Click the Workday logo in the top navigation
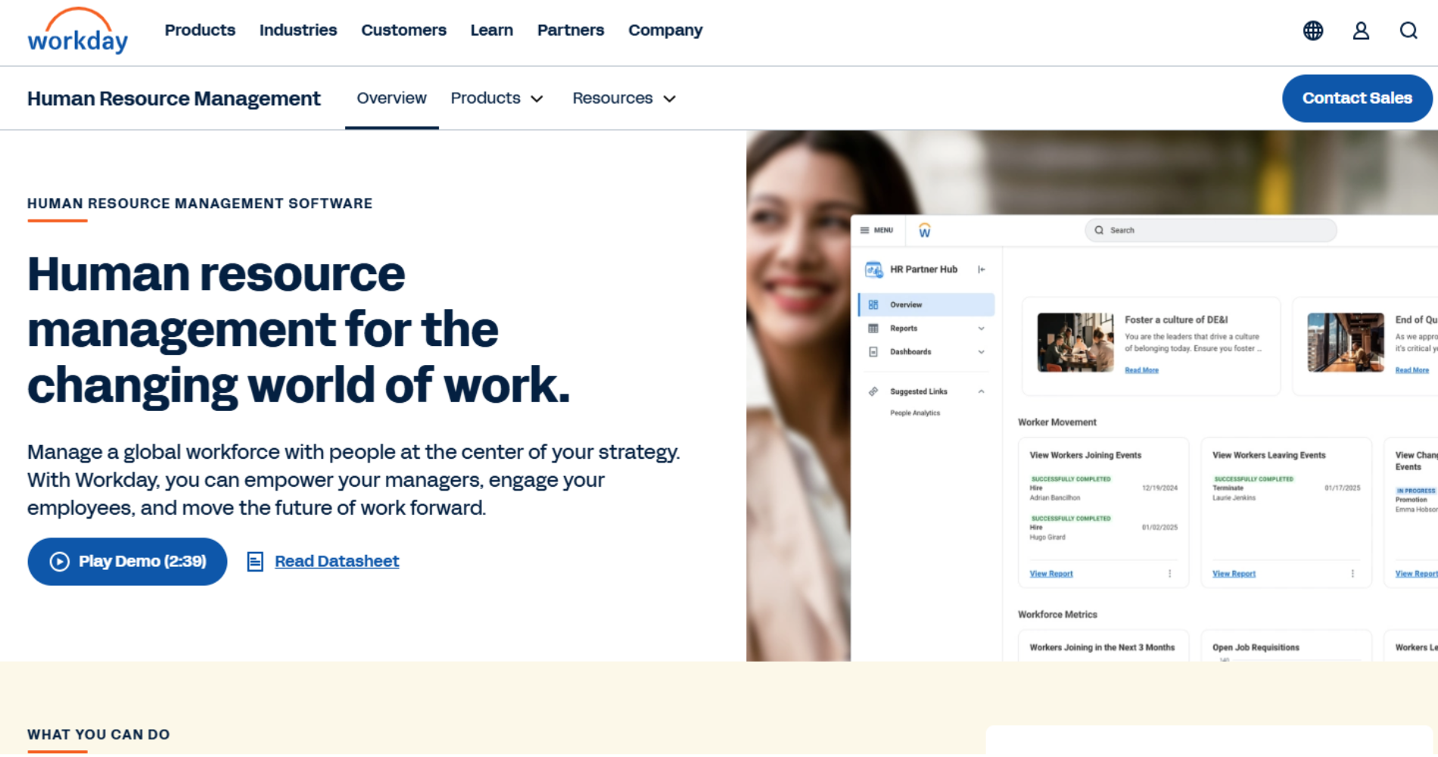Screen dimensions: 1438x757 pyautogui.click(x=77, y=32)
